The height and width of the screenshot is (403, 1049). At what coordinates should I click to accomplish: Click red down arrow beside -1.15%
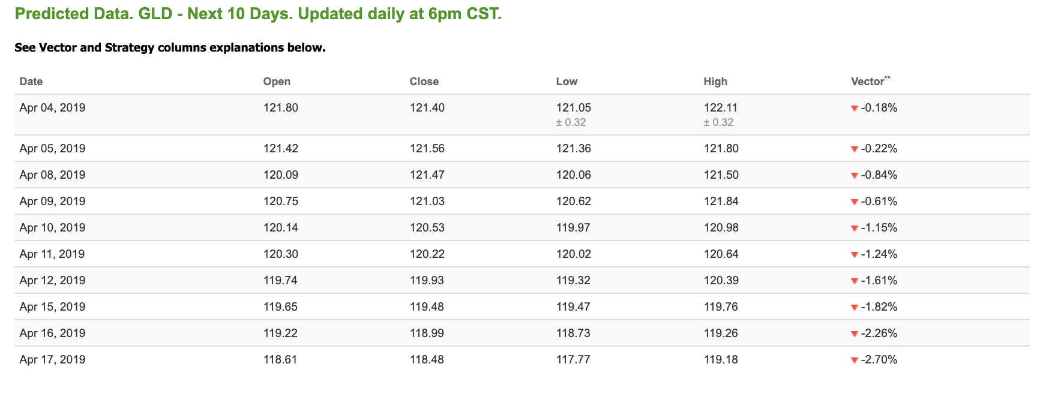click(x=855, y=228)
